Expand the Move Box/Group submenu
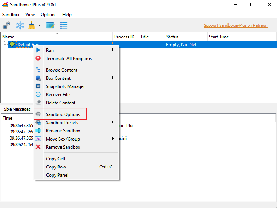Viewport: 277px width, 208px height. pyautogui.click(x=113, y=139)
